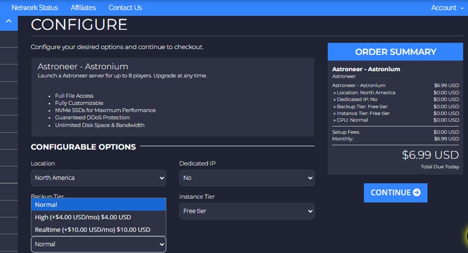
Task: Click '» Backup Tier: Free tier' summary line
Action: [x=360, y=106]
